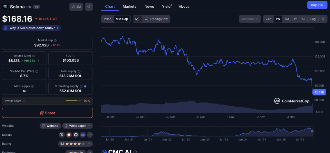Click the Boost button
This screenshot has width=330, height=153.
pyautogui.click(x=47, y=113)
